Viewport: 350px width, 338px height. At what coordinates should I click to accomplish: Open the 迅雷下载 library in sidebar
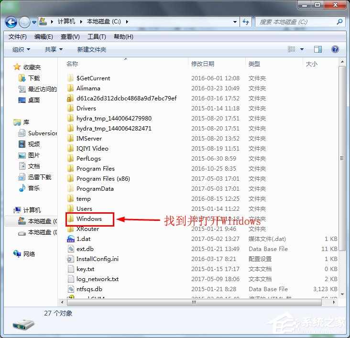pos(39,177)
